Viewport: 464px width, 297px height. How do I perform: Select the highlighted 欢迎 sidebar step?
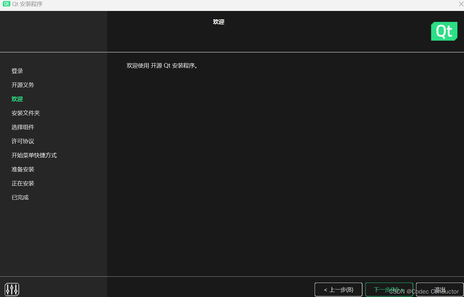point(17,99)
